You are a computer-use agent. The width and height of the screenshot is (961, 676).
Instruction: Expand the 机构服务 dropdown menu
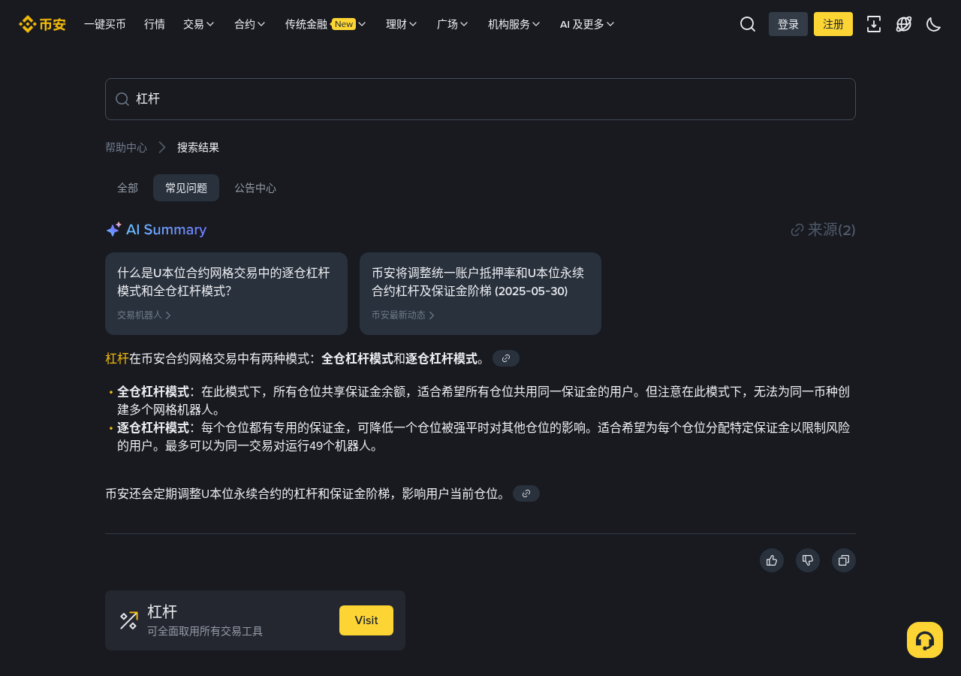pos(514,24)
